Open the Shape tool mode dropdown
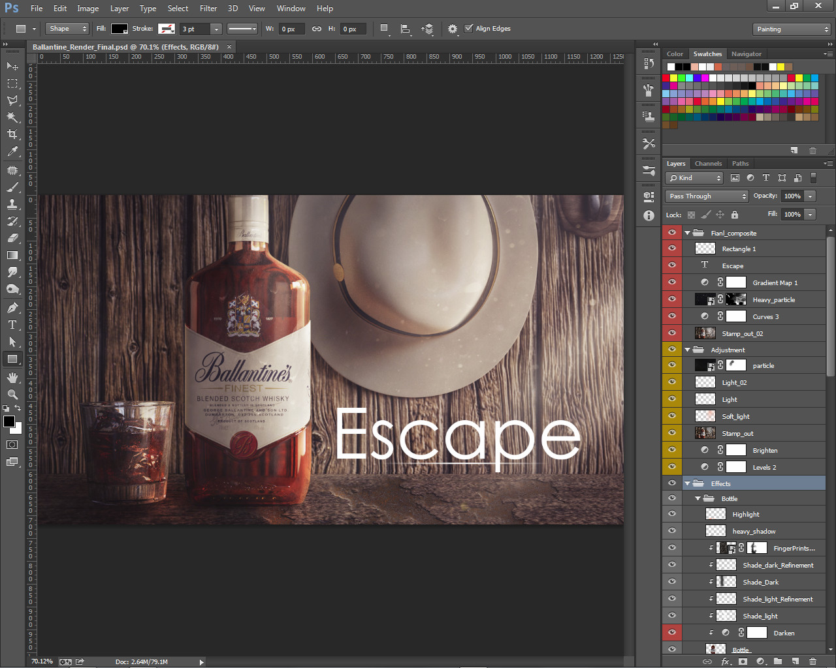 pyautogui.click(x=67, y=29)
